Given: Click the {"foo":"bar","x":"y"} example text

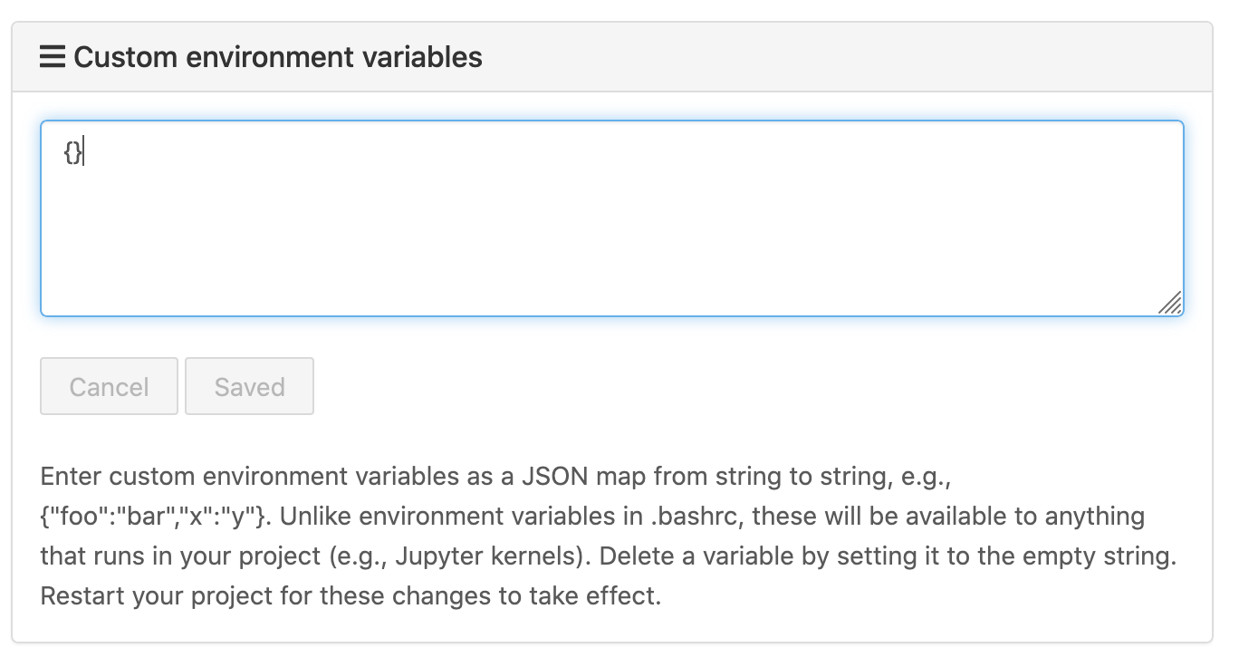Looking at the screenshot, I should coord(154,517).
